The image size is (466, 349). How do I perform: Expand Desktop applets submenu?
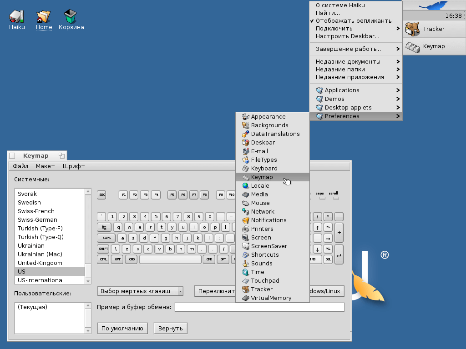[356, 107]
